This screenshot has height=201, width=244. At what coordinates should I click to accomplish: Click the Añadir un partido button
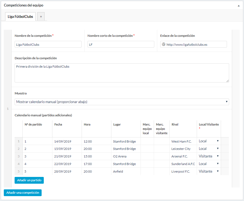coord(29,180)
